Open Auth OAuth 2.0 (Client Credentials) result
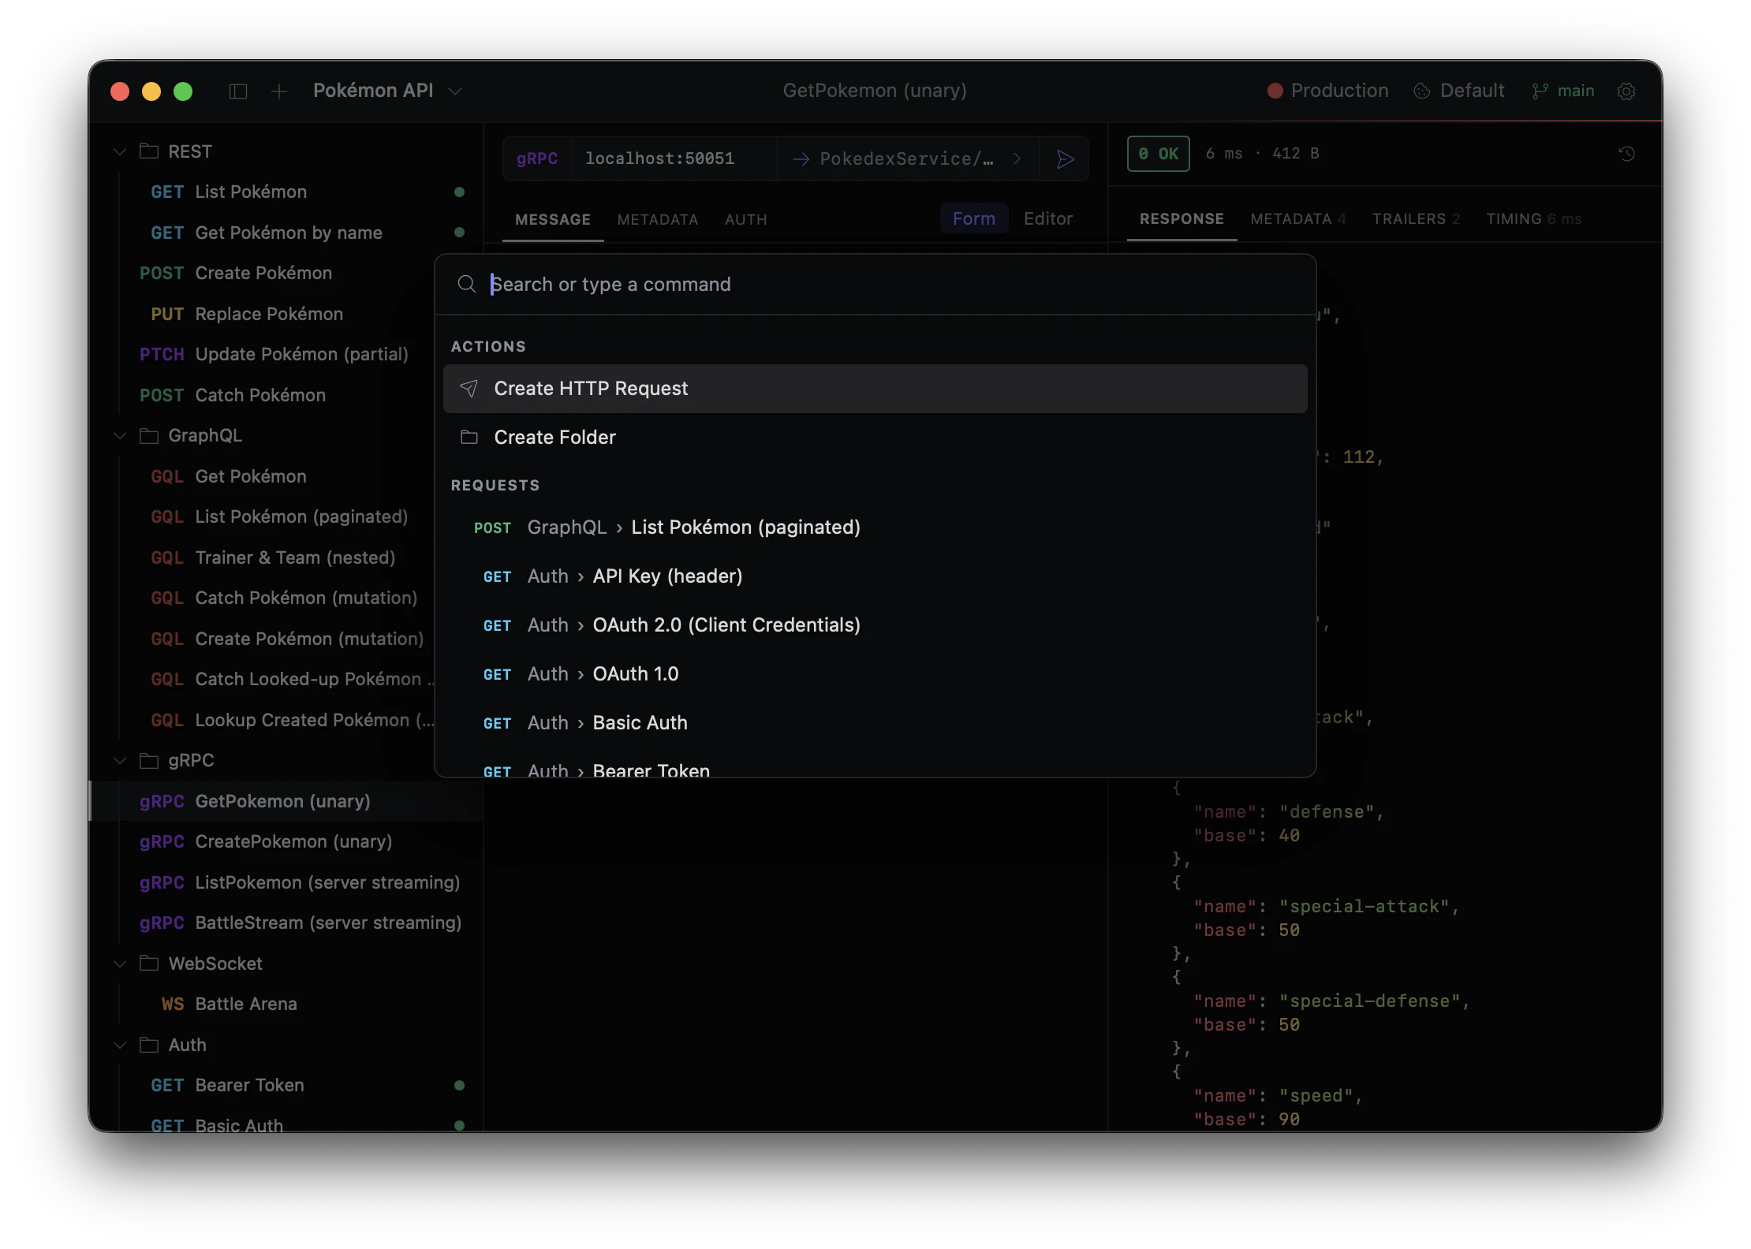The width and height of the screenshot is (1751, 1249). tap(875, 625)
